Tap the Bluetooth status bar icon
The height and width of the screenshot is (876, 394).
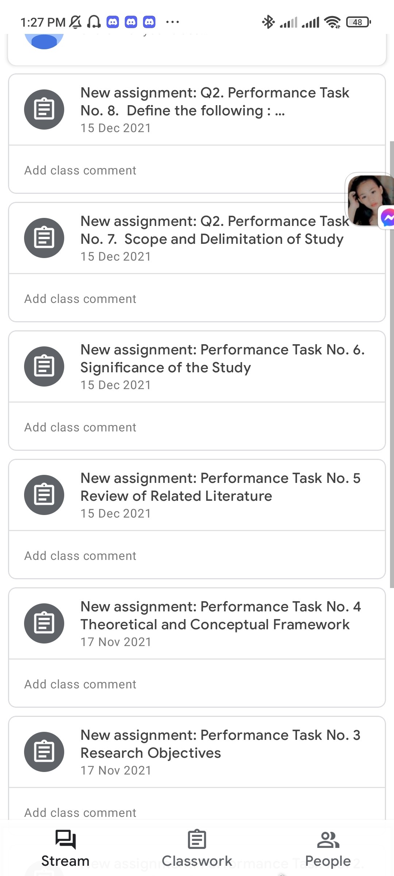[x=268, y=22]
